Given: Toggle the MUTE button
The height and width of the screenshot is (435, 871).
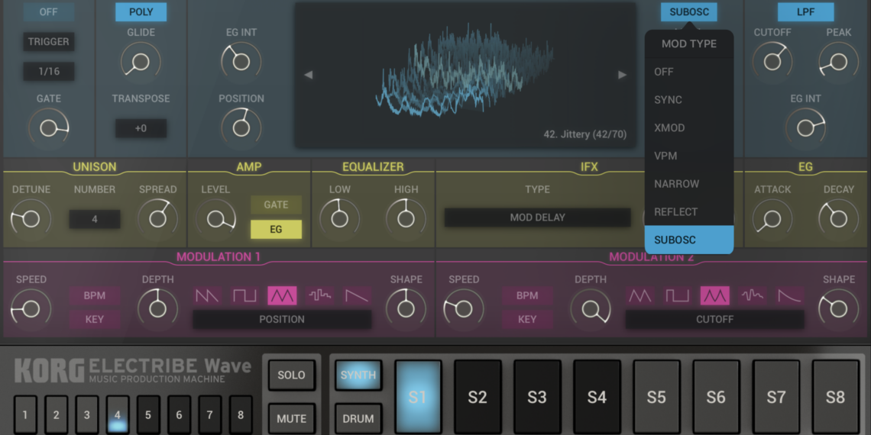Looking at the screenshot, I should click(x=292, y=418).
